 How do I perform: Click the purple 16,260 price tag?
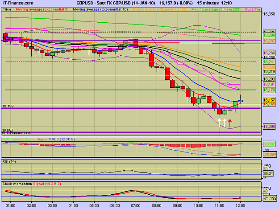(269, 53)
